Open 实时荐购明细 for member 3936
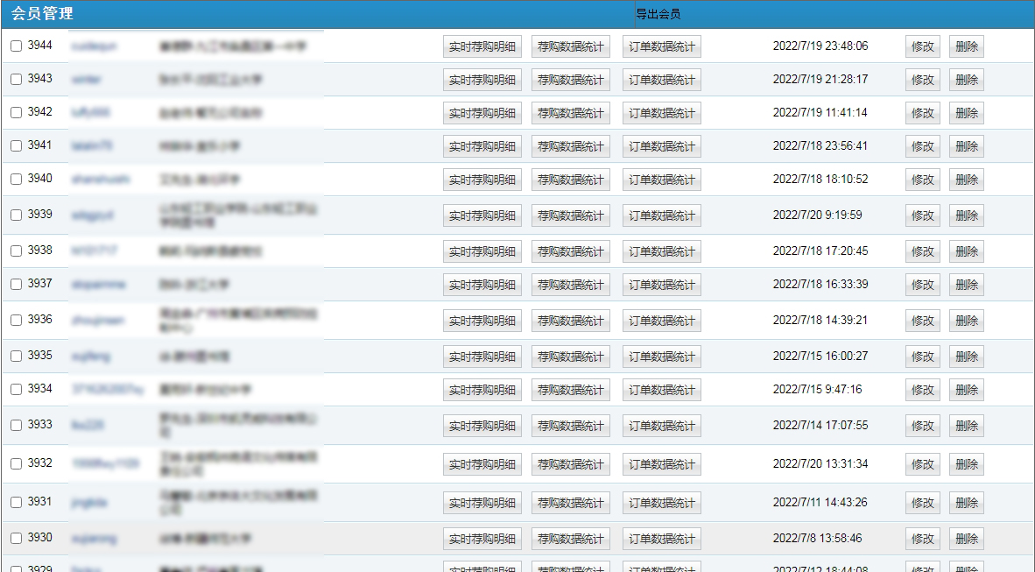 (482, 321)
